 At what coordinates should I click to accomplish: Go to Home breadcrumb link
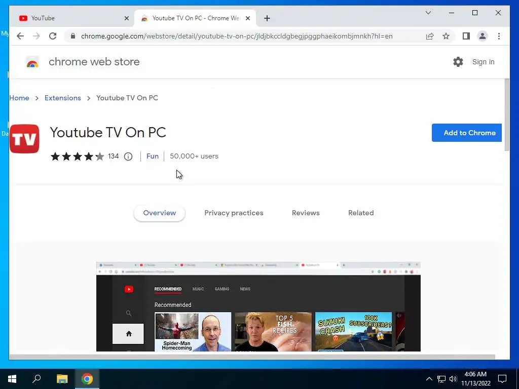pyautogui.click(x=19, y=98)
